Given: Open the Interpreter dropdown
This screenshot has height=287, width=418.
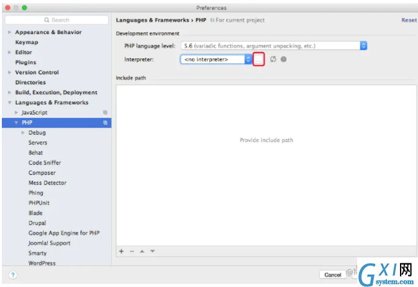Looking at the screenshot, I should point(216,60).
